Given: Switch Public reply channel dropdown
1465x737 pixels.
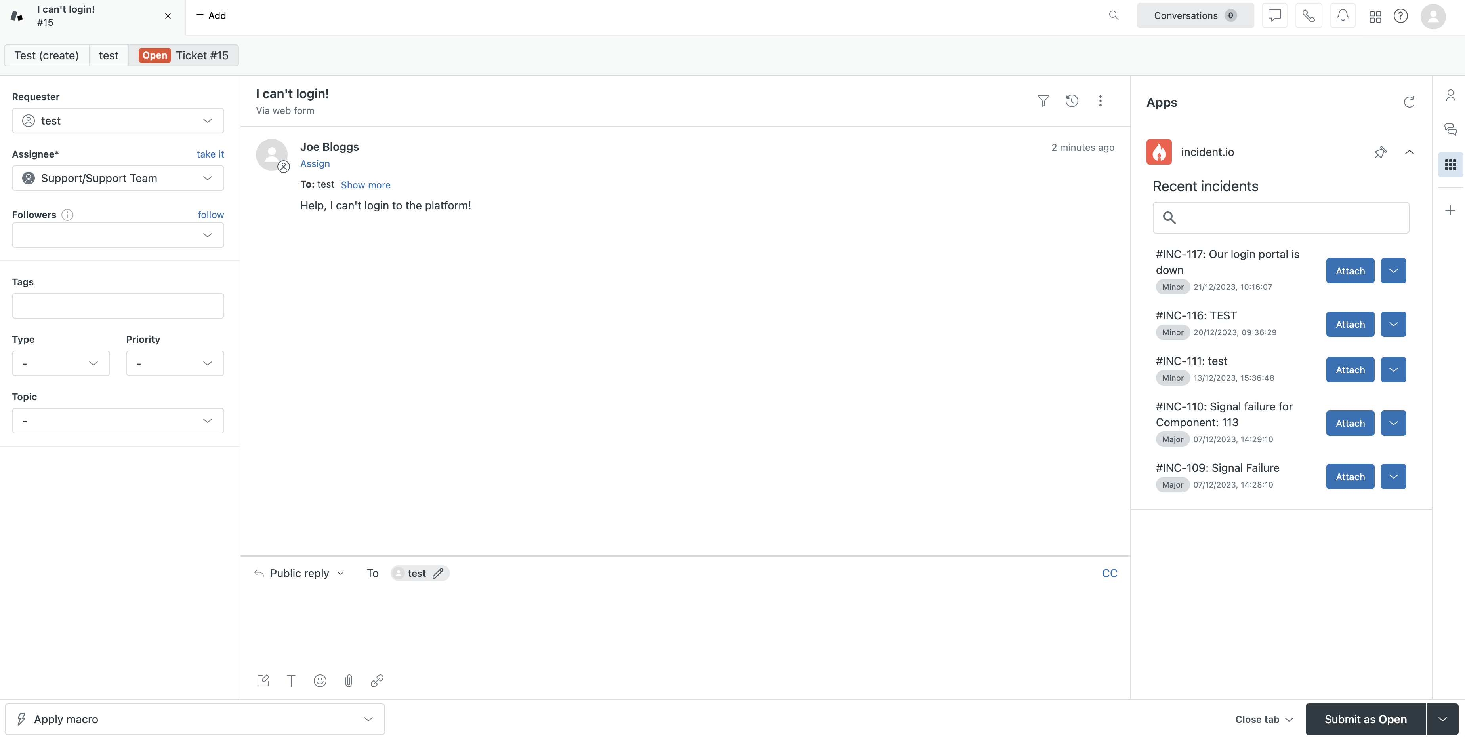Looking at the screenshot, I should [x=300, y=573].
